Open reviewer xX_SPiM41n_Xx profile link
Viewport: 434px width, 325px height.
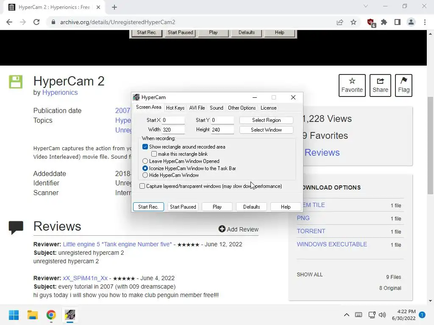pyautogui.click(x=85, y=278)
